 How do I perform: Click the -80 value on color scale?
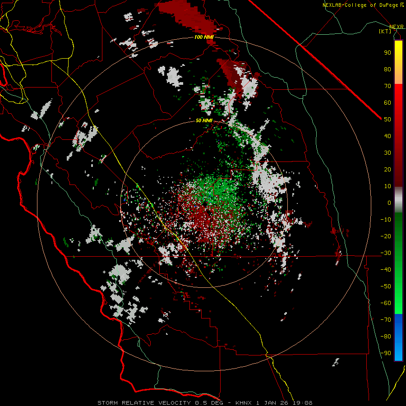[x=386, y=337]
